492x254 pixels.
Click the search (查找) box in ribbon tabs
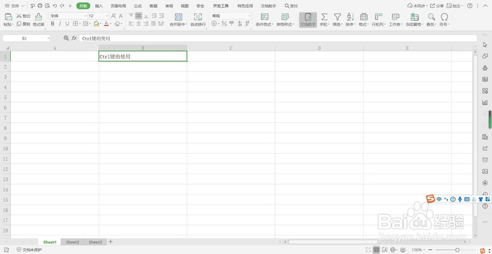click(291, 5)
